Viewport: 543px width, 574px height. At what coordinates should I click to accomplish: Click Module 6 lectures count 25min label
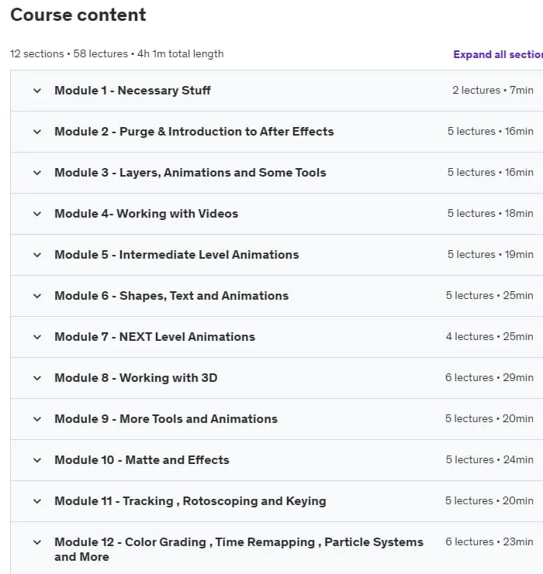click(489, 295)
